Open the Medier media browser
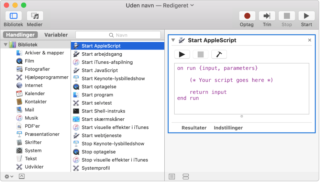The image size is (320, 182). tap(35, 16)
